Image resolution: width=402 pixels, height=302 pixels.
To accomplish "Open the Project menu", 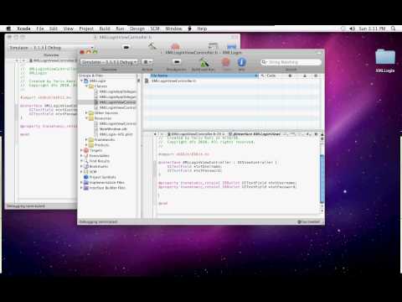I will (x=86, y=29).
